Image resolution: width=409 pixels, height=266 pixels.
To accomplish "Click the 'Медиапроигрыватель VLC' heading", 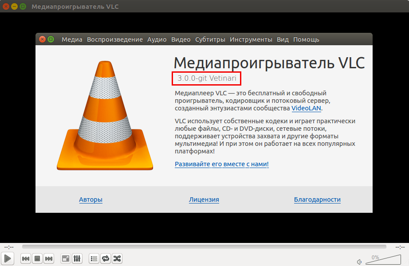I will 269,63.
